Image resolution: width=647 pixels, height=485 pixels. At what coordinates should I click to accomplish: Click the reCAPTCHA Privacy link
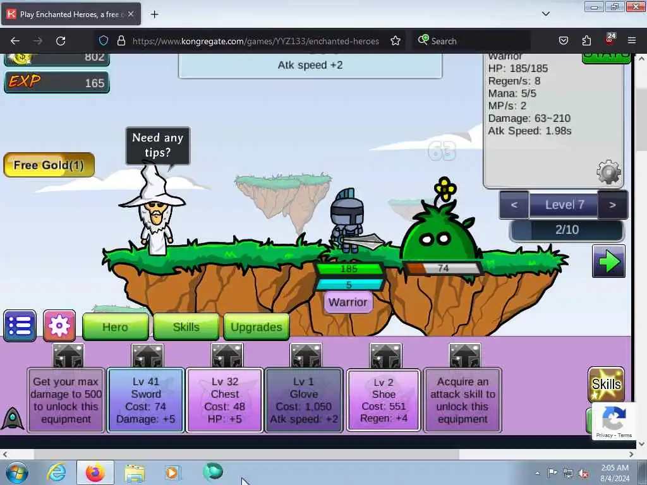[x=604, y=435]
